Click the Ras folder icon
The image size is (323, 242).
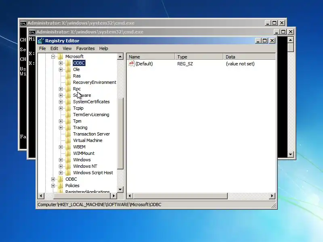point(68,76)
